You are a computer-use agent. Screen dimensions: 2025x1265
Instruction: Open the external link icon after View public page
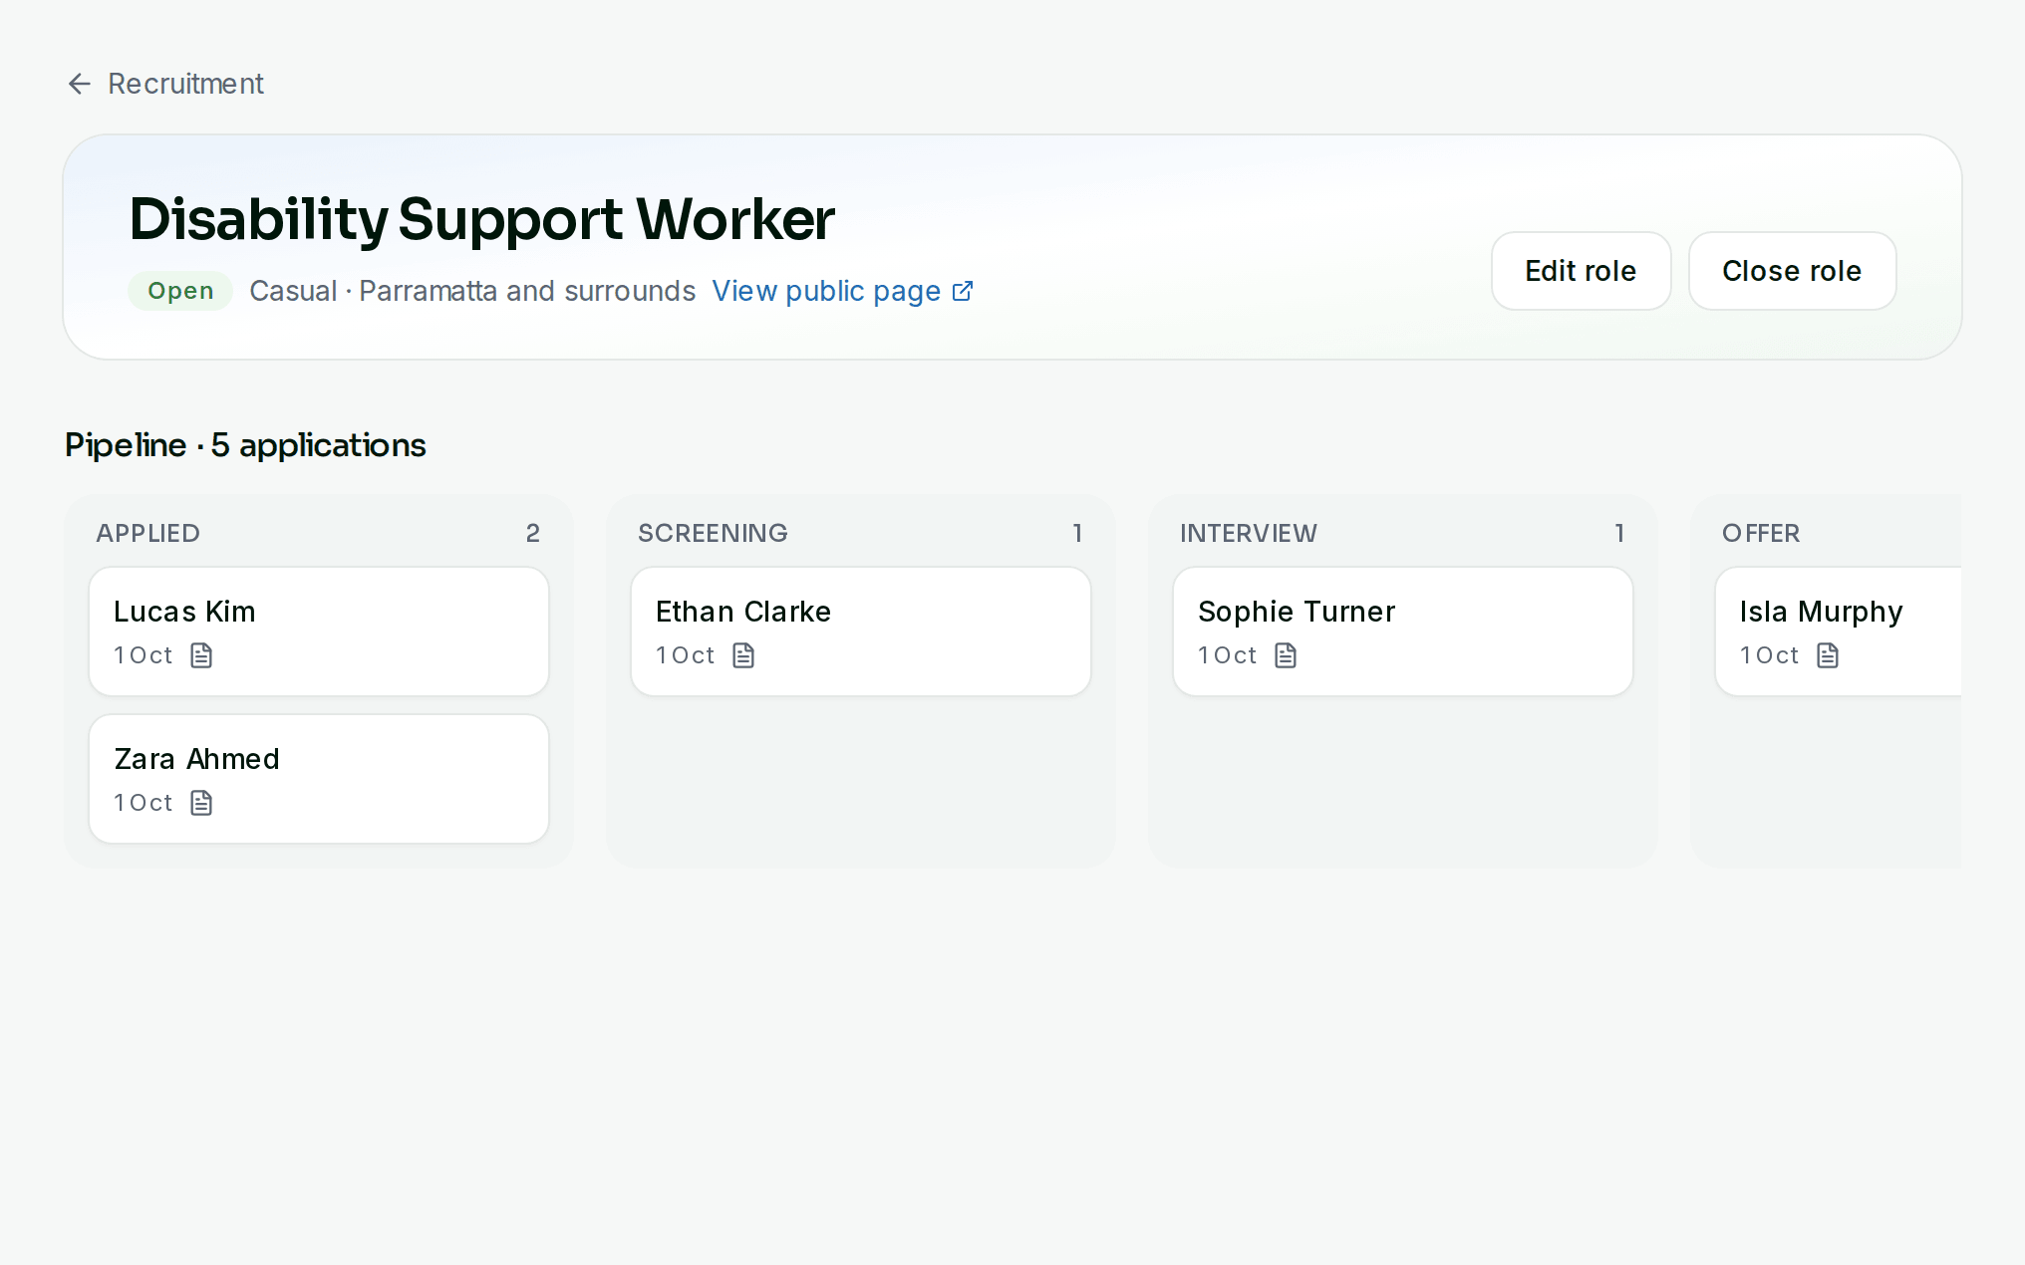click(x=963, y=291)
